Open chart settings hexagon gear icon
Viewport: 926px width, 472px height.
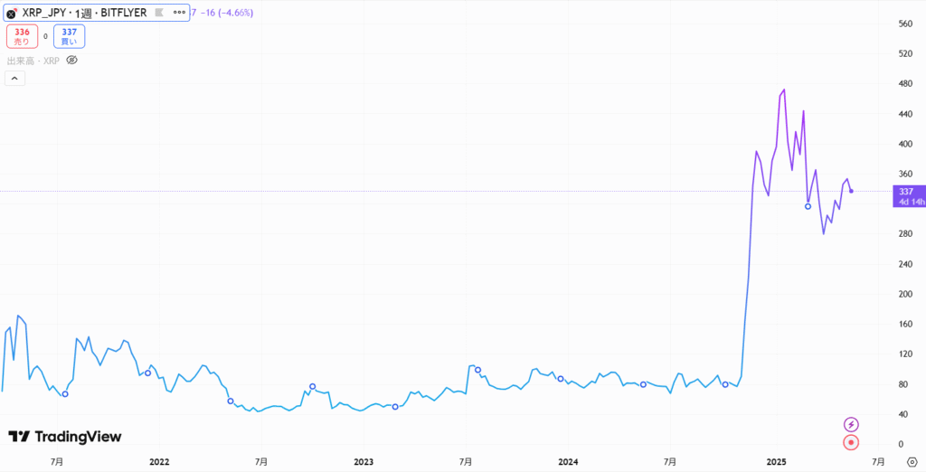coord(912,461)
